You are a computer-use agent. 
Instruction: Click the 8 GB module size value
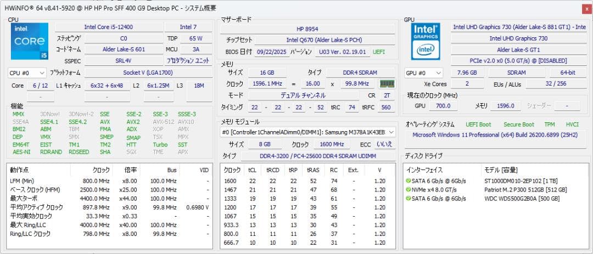(x=265, y=144)
